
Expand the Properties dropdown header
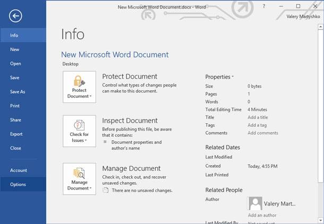pyautogui.click(x=219, y=77)
